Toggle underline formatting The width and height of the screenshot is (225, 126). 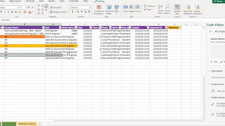point(8,12)
